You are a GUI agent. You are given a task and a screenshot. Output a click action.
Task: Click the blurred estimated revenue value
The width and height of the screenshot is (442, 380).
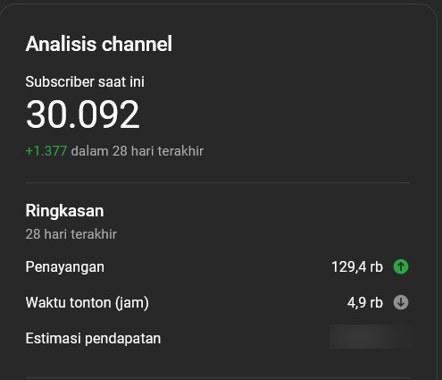[x=370, y=336]
